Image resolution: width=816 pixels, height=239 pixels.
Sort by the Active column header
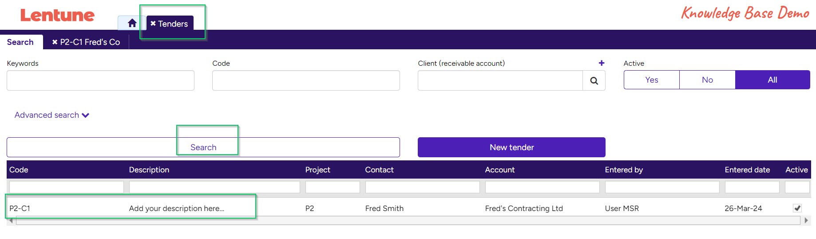tap(796, 170)
